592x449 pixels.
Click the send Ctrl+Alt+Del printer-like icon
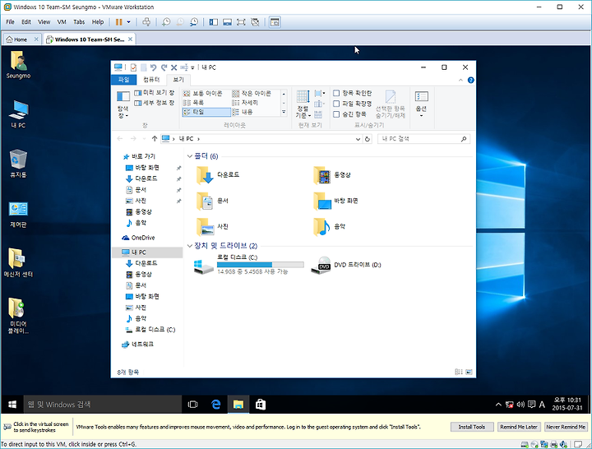(146, 22)
